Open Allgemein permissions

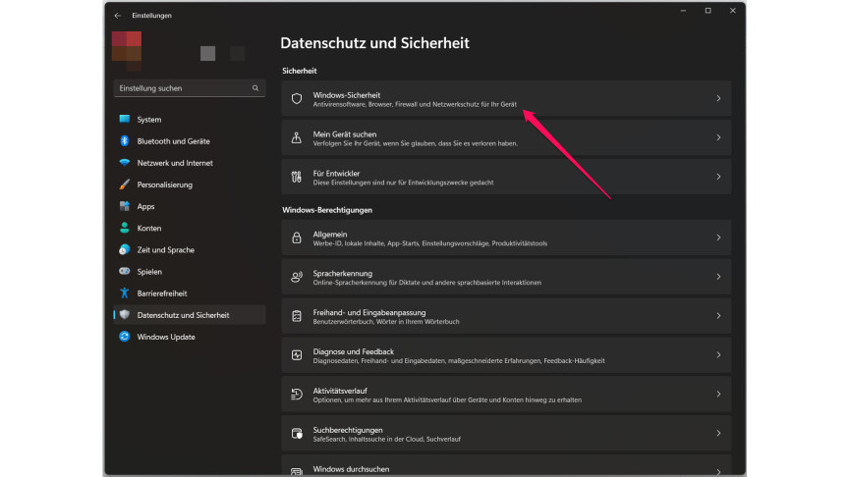[x=506, y=238]
